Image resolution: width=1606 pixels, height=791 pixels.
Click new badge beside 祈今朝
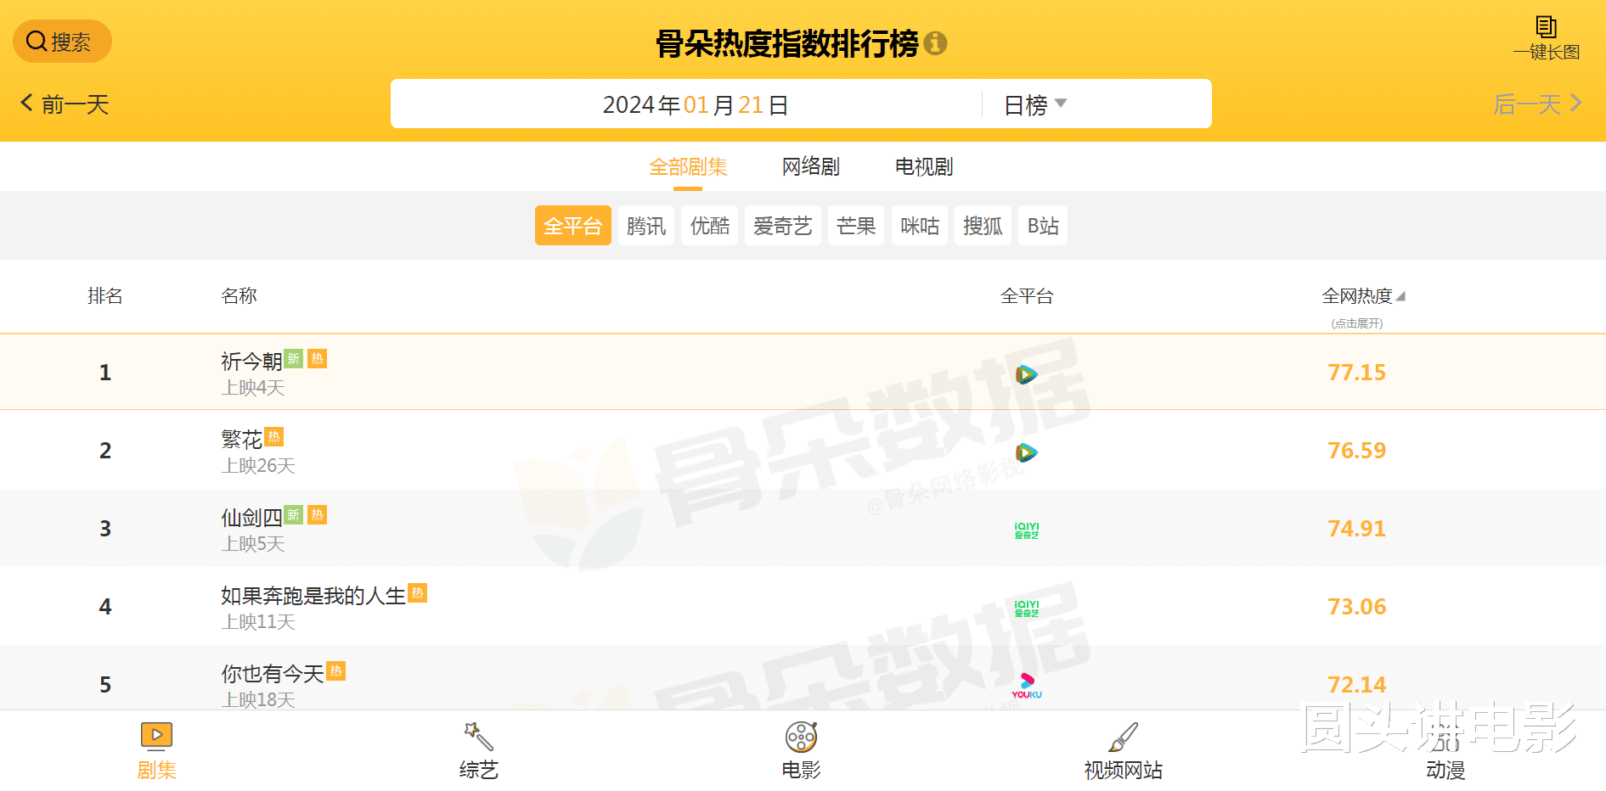pos(293,358)
